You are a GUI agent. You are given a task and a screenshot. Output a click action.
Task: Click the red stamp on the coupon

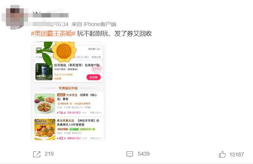tap(97, 69)
